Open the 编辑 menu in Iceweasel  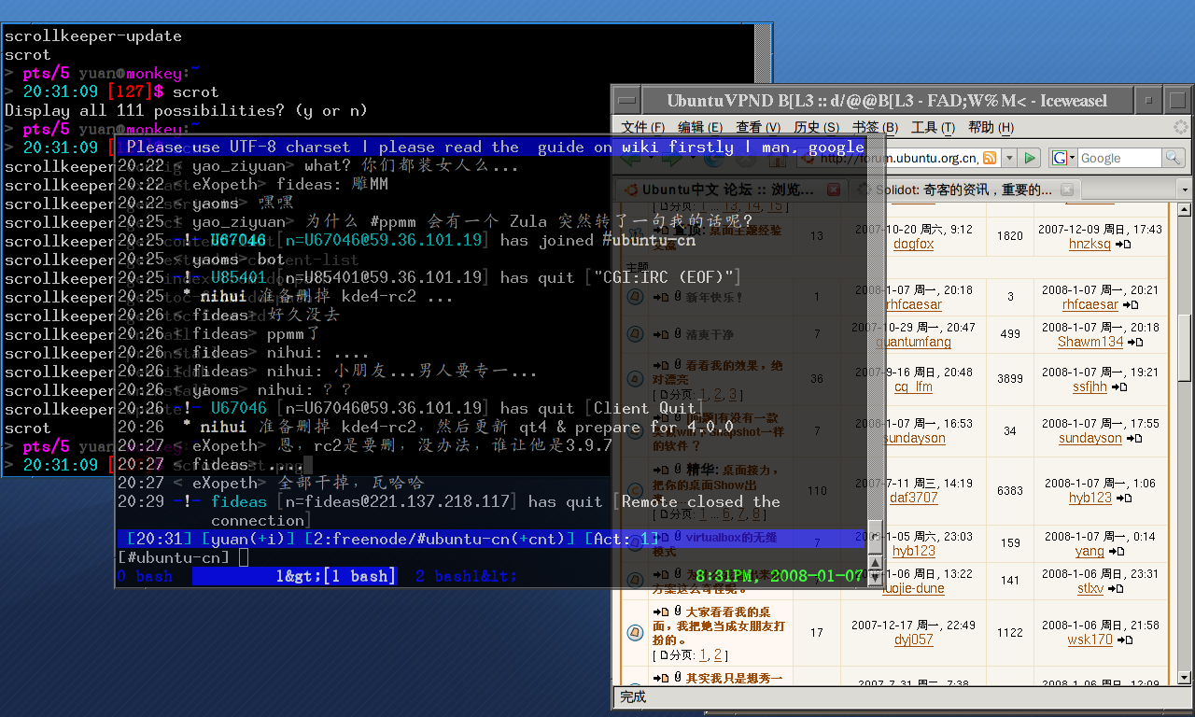700,127
